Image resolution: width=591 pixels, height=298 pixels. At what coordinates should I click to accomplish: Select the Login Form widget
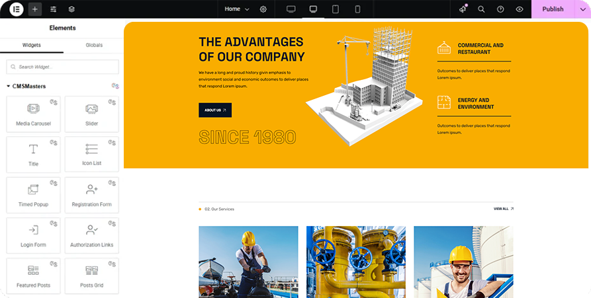pos(33,235)
